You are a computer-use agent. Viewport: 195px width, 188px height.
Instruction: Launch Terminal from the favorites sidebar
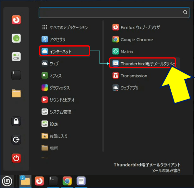tap(16, 75)
